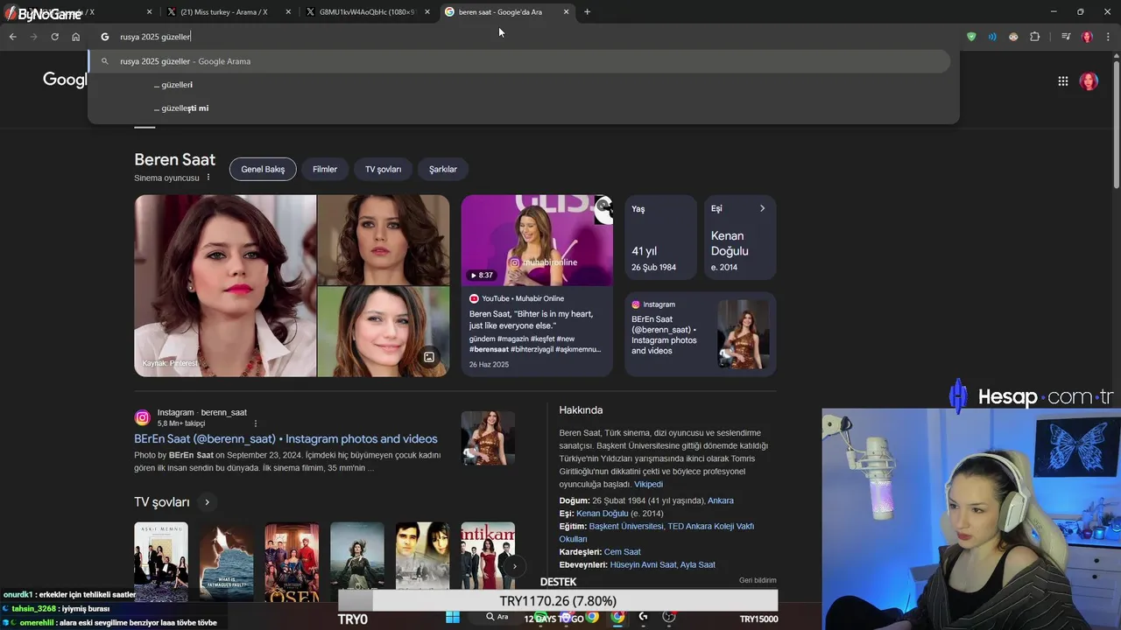Open the top-right portrait photo in collage

point(384,240)
